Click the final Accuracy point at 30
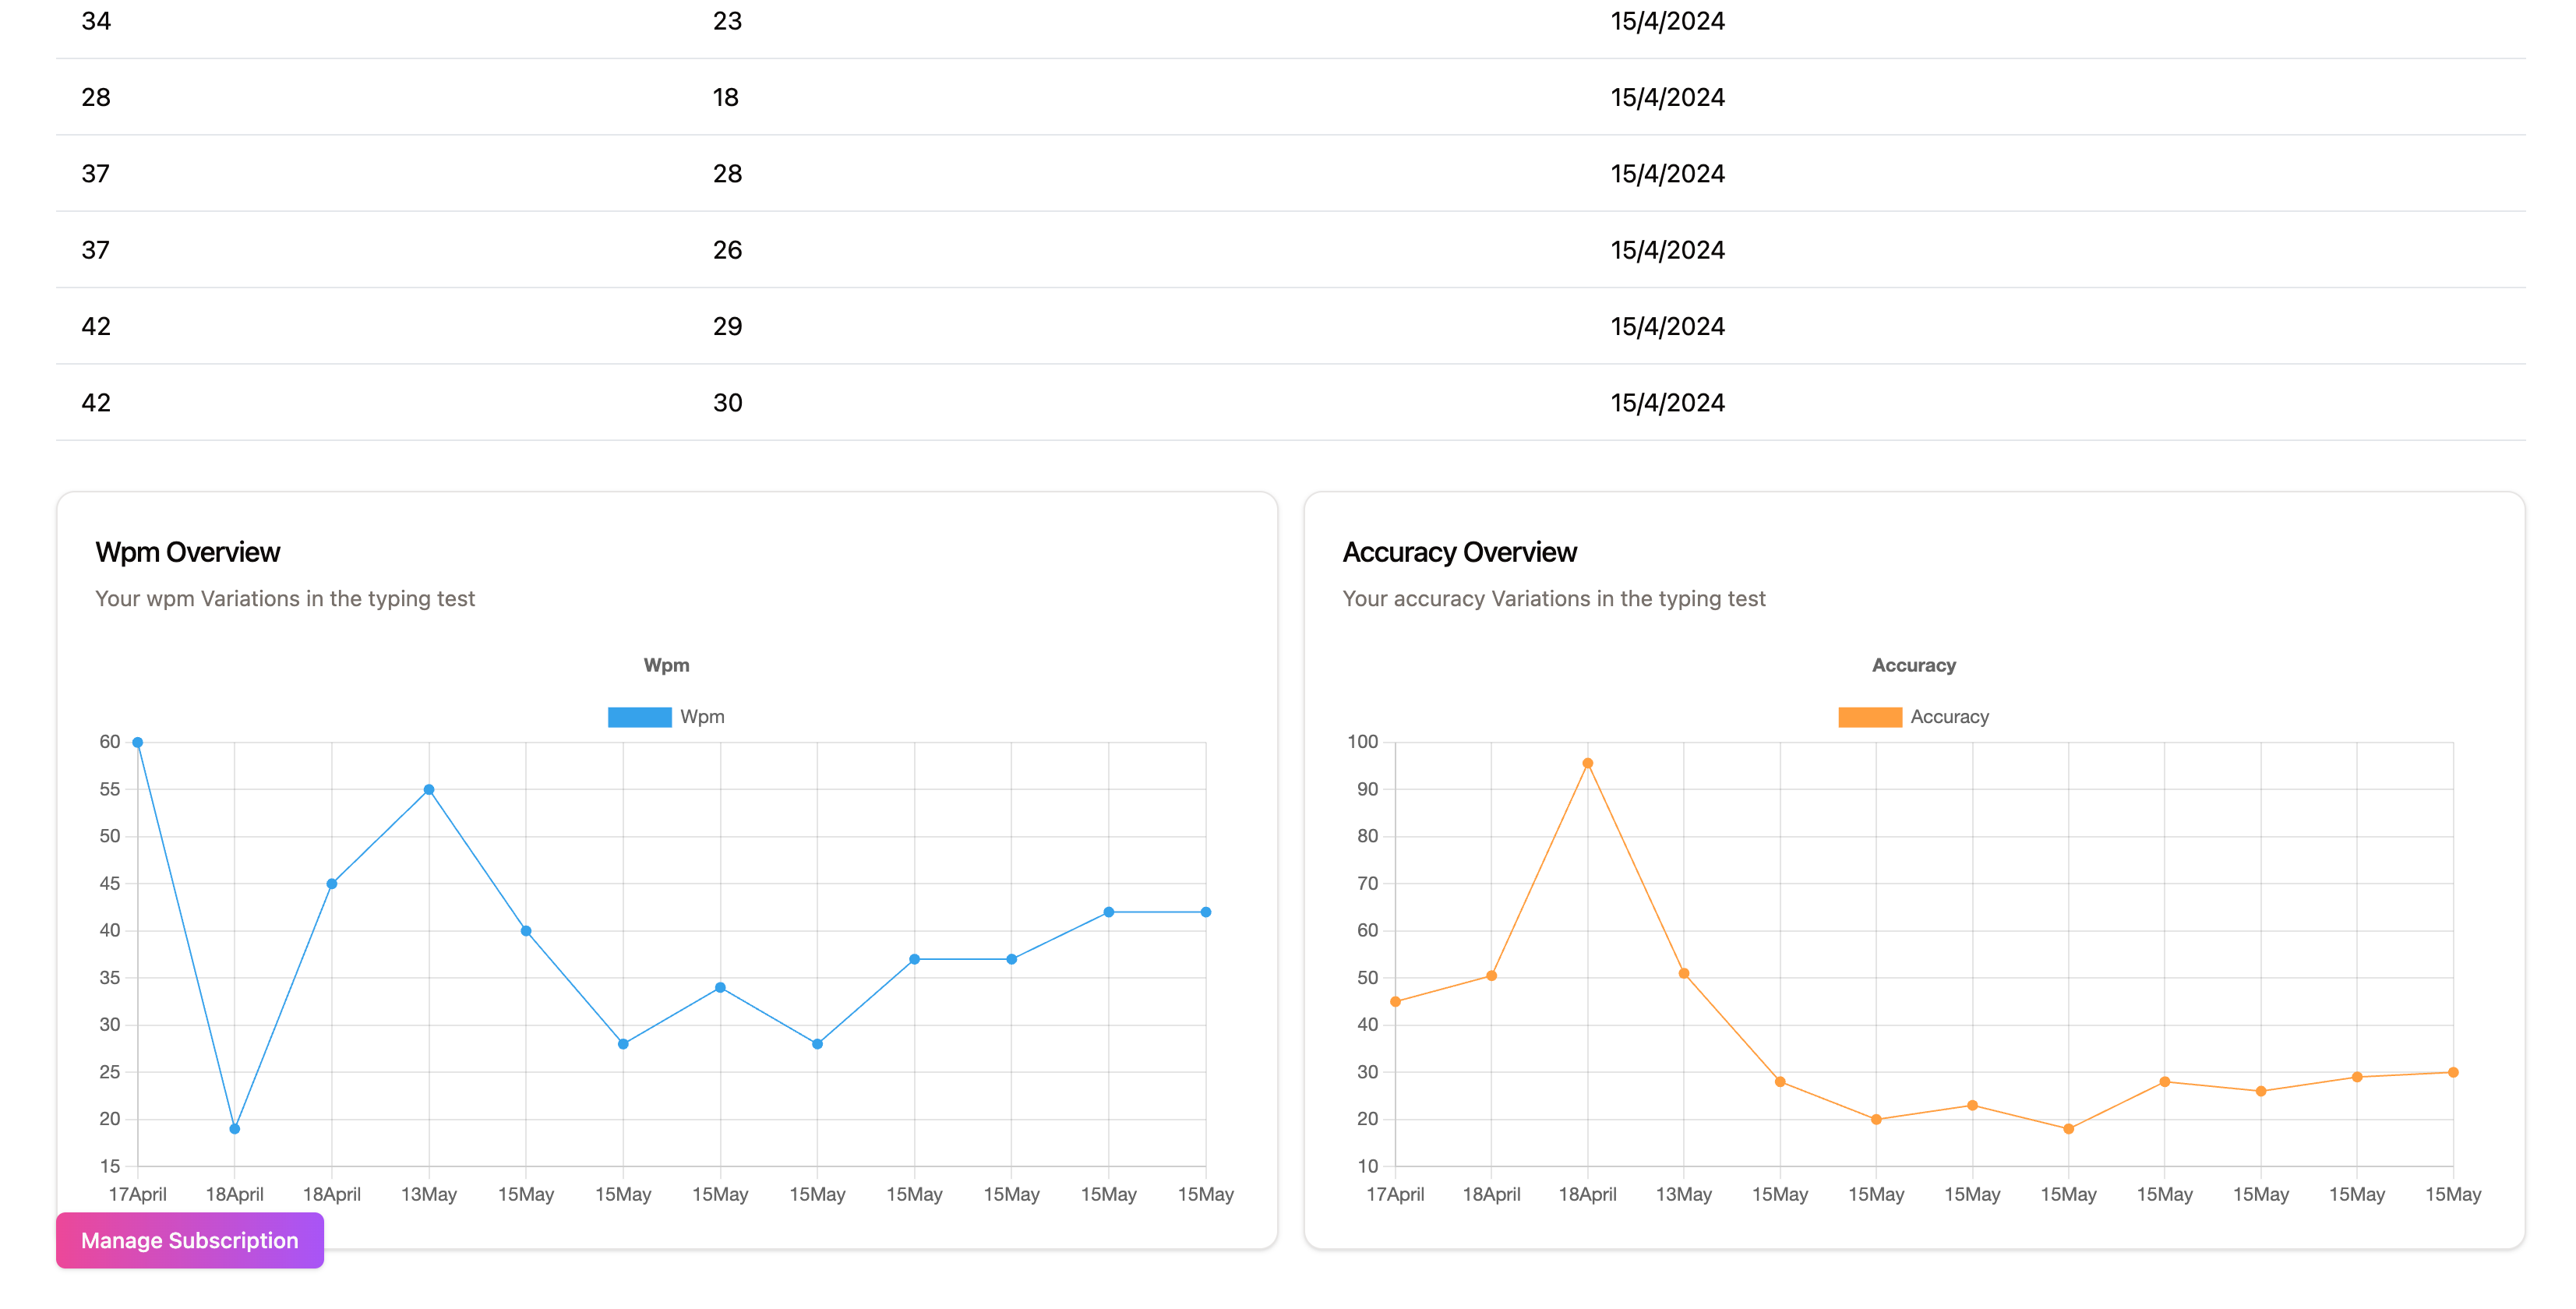Screen dimensions: 2576x1309 (2453, 1073)
